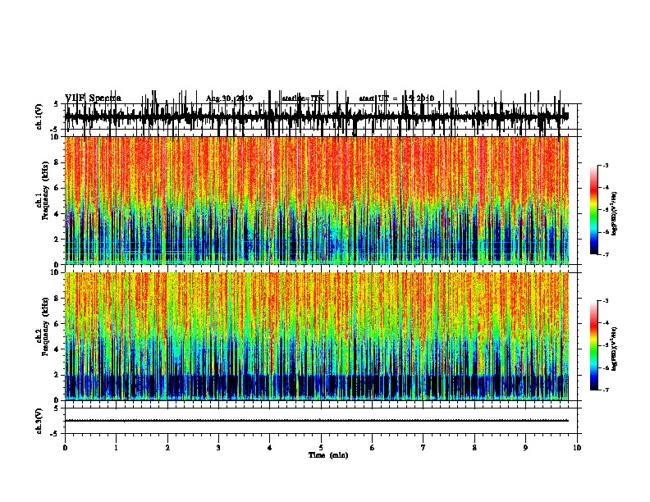650x502 pixels.
Task: Click the "5" volt tick on the ch.3(V) axis
Action: click(56, 408)
